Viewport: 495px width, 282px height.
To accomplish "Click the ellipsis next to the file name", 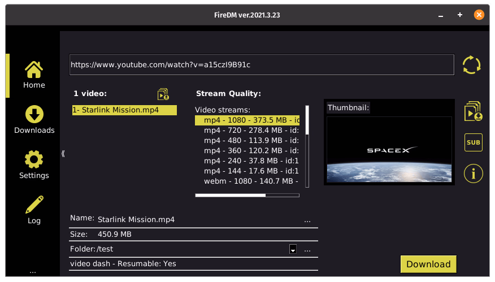I will click(x=307, y=221).
